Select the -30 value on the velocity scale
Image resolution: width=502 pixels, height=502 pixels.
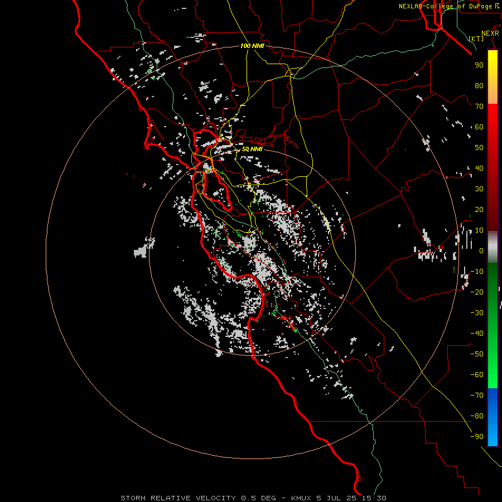[x=477, y=313]
